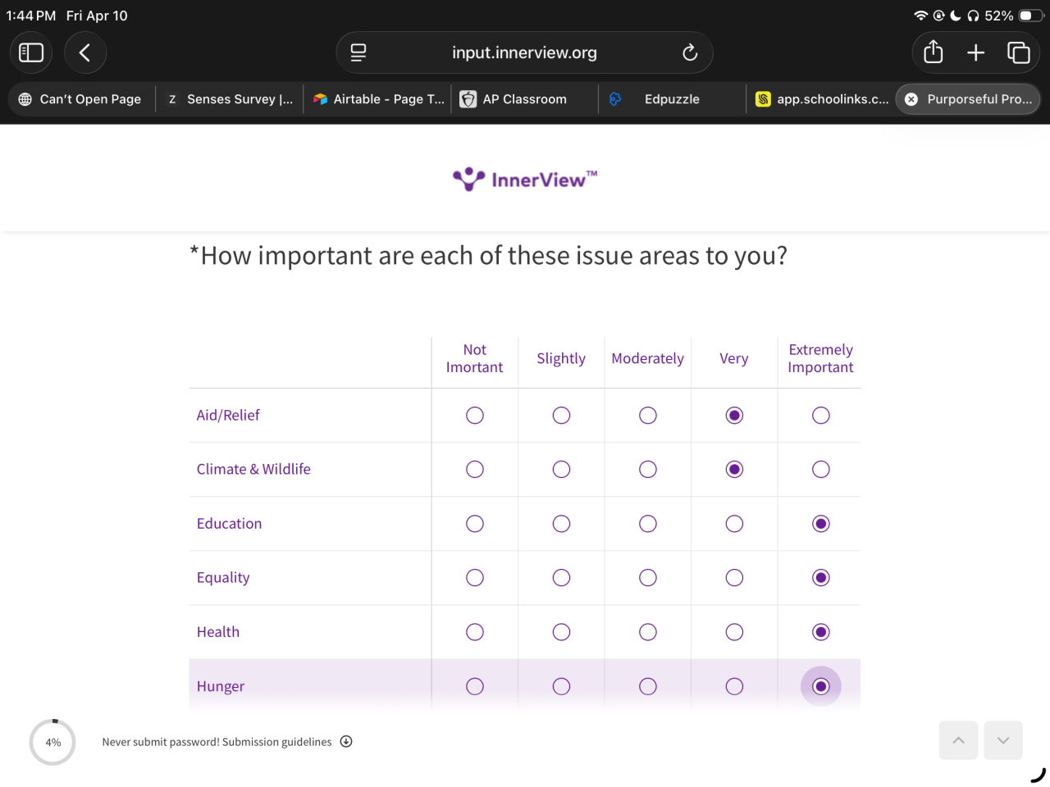1050x787 pixels.
Task: Open page menu icon in address bar
Action: click(358, 52)
